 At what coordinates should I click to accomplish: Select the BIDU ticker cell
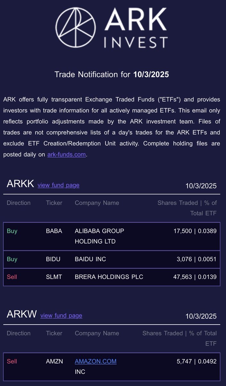click(x=53, y=259)
